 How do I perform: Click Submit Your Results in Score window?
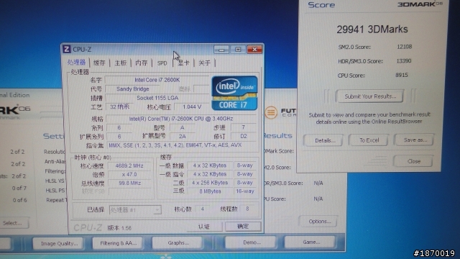pos(370,96)
